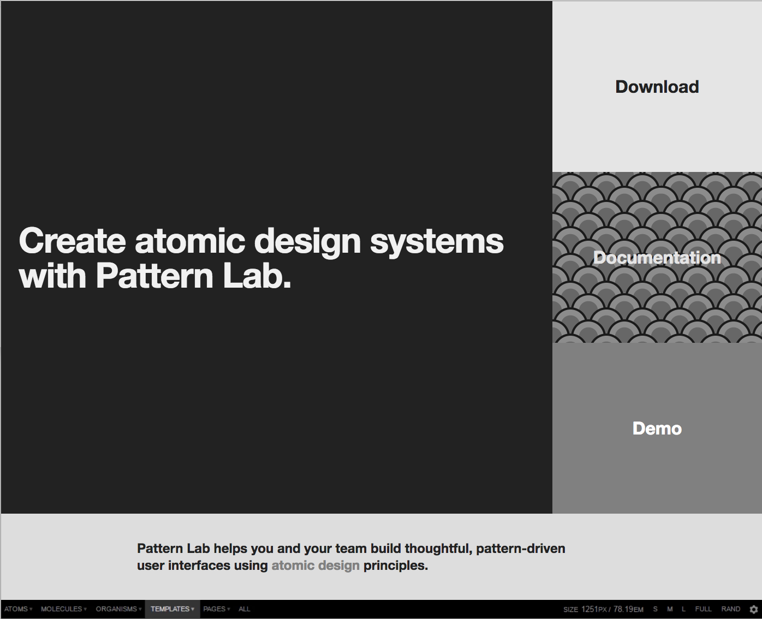Select the All patterns view
The height and width of the screenshot is (619, 762).
(245, 609)
